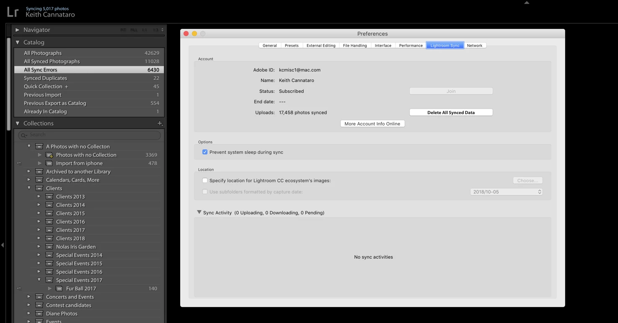
Task: Select FILL zoom in Navigator header
Action: click(134, 30)
